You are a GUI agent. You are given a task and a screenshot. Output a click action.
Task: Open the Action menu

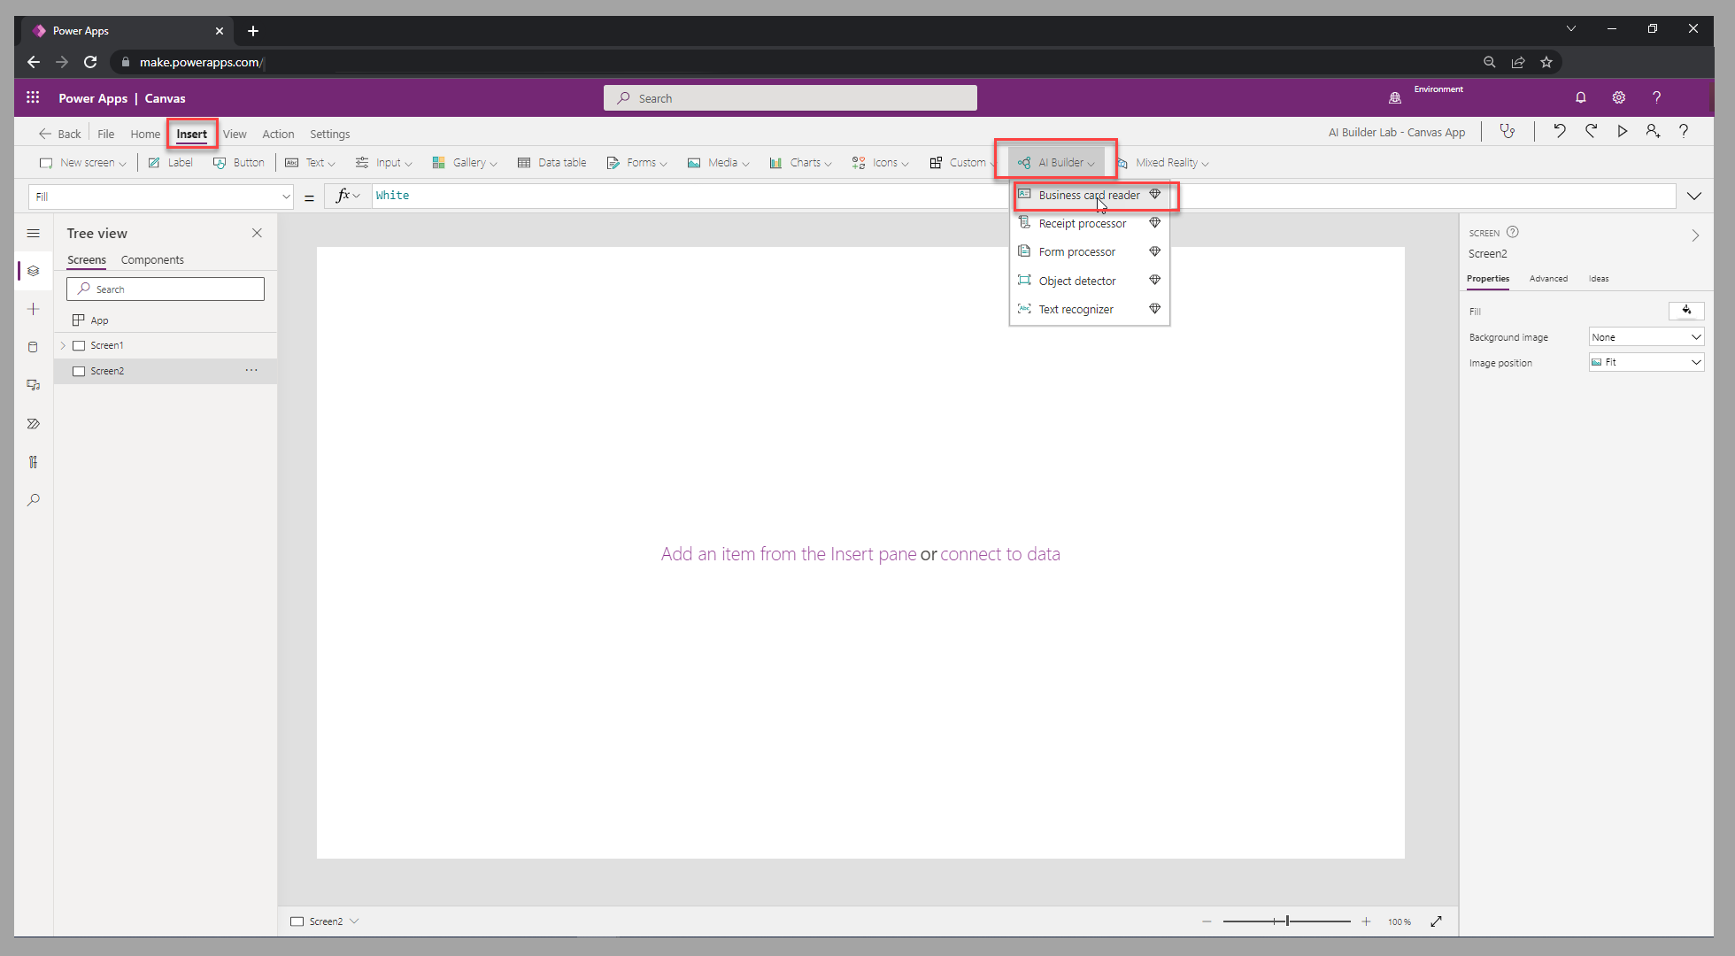[x=278, y=134]
